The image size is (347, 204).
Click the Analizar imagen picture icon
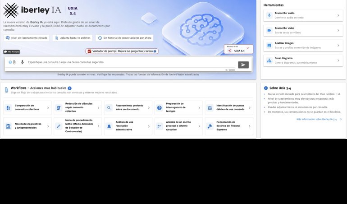(x=269, y=46)
